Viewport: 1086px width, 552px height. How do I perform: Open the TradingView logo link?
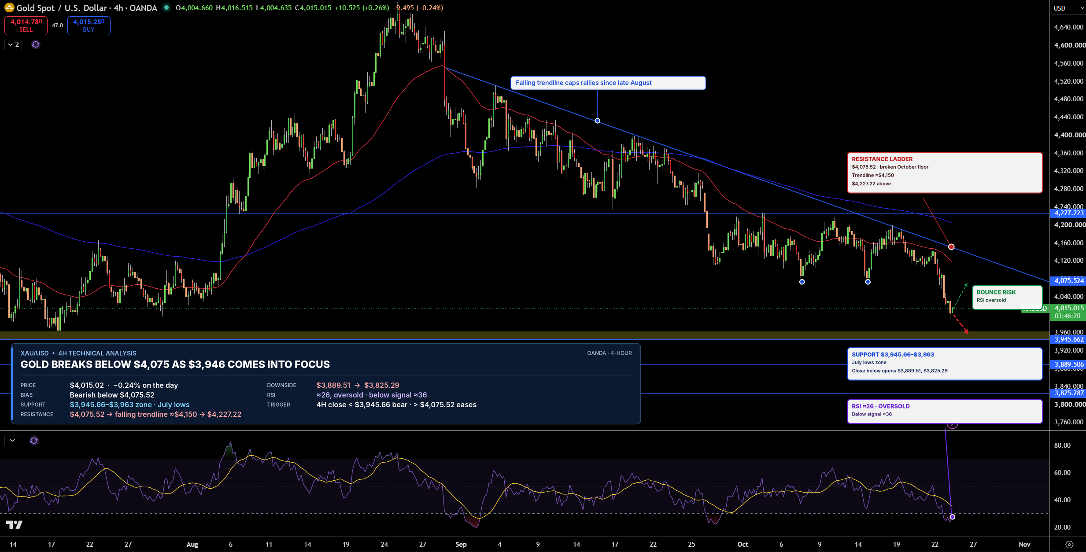(14, 525)
